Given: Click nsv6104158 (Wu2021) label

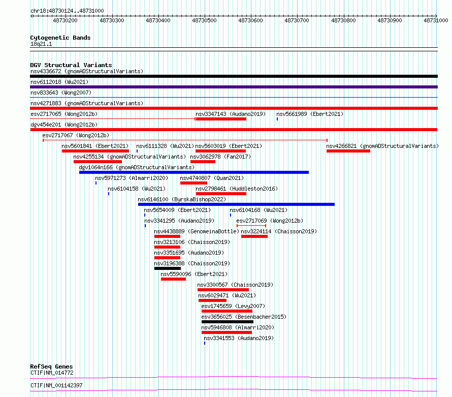Looking at the screenshot, I should (137, 189).
